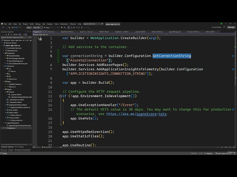This screenshot has width=237, height=177.
Task: Click the Solution Explorer horizontal scrollbar
Action: pos(15,145)
